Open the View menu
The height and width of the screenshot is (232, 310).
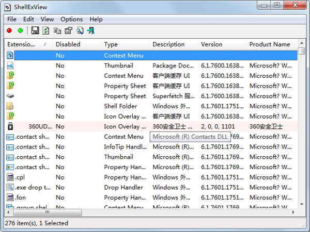[x=47, y=20]
